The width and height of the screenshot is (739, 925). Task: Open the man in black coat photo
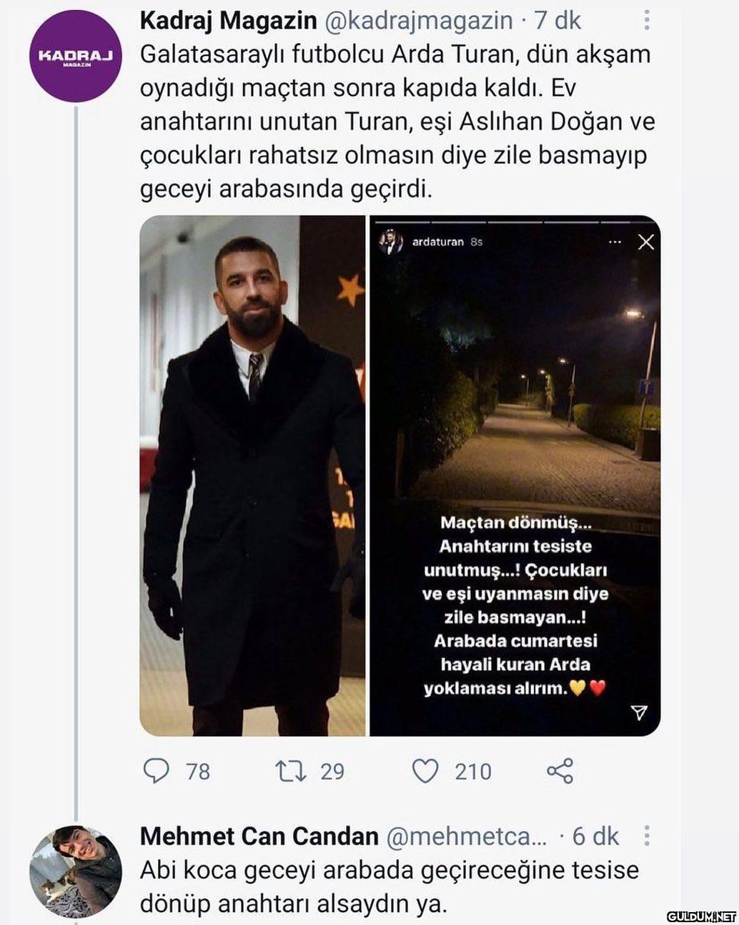[x=252, y=476]
